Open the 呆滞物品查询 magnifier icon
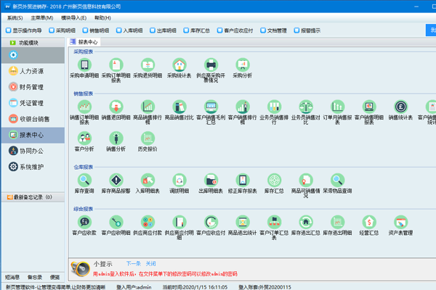 (337, 181)
